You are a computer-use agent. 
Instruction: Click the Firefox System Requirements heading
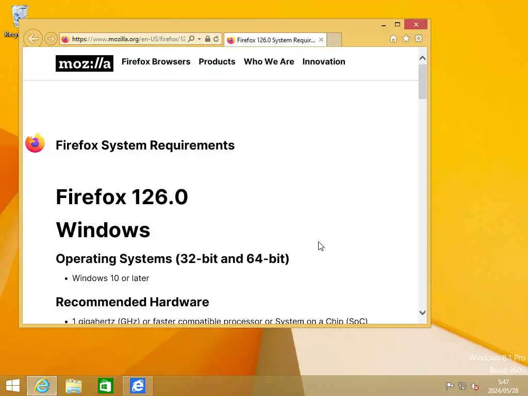tap(145, 145)
